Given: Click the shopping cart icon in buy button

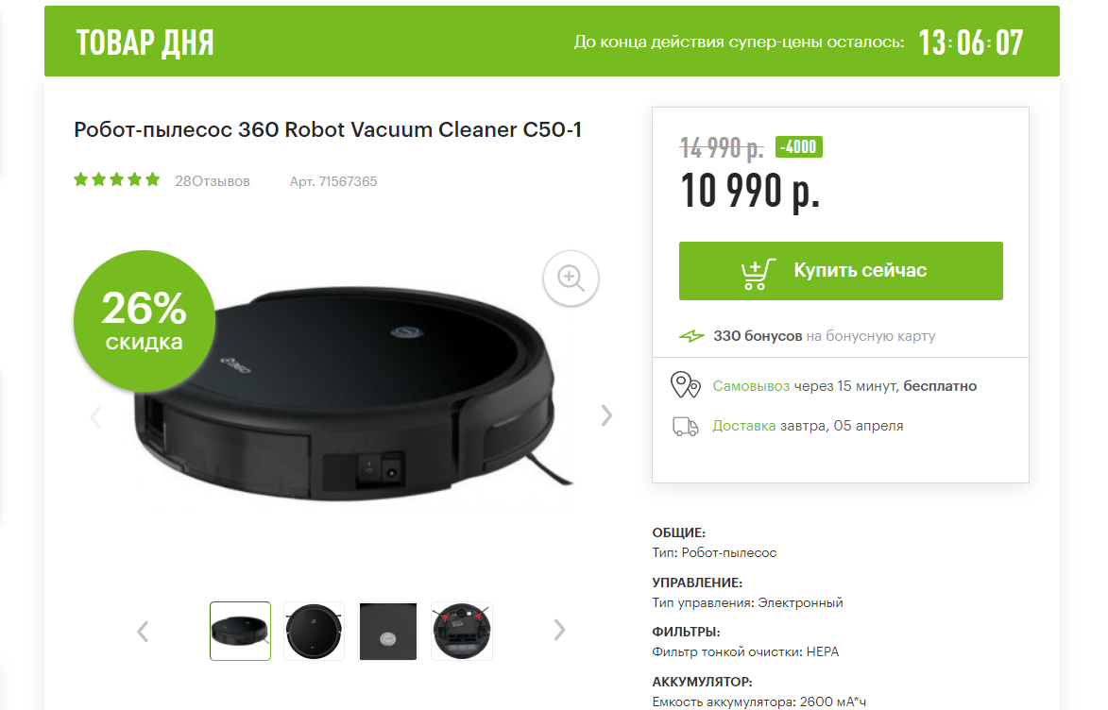Looking at the screenshot, I should [759, 274].
